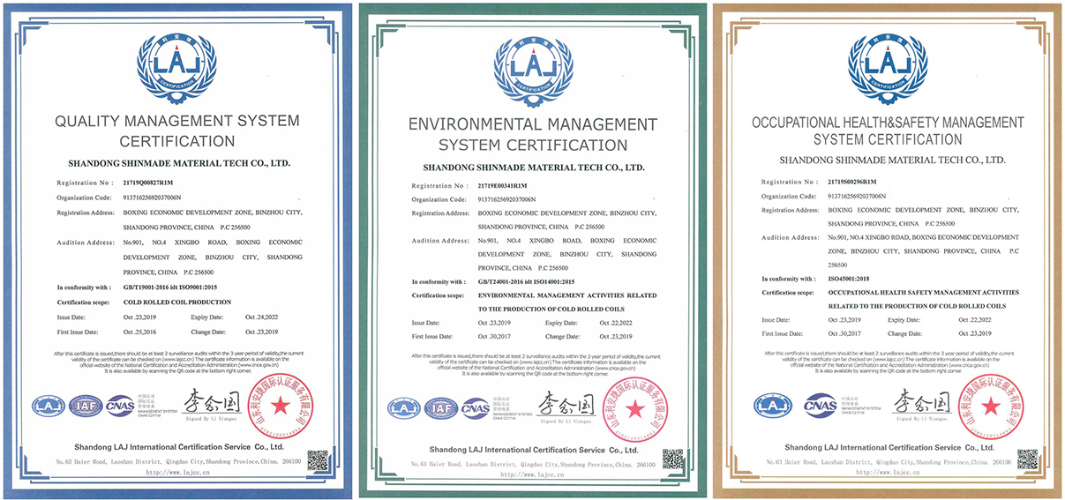Open the http://www.lajcc.cn link on the Environmental certificate
This screenshot has height=500, width=1065.
[533, 474]
